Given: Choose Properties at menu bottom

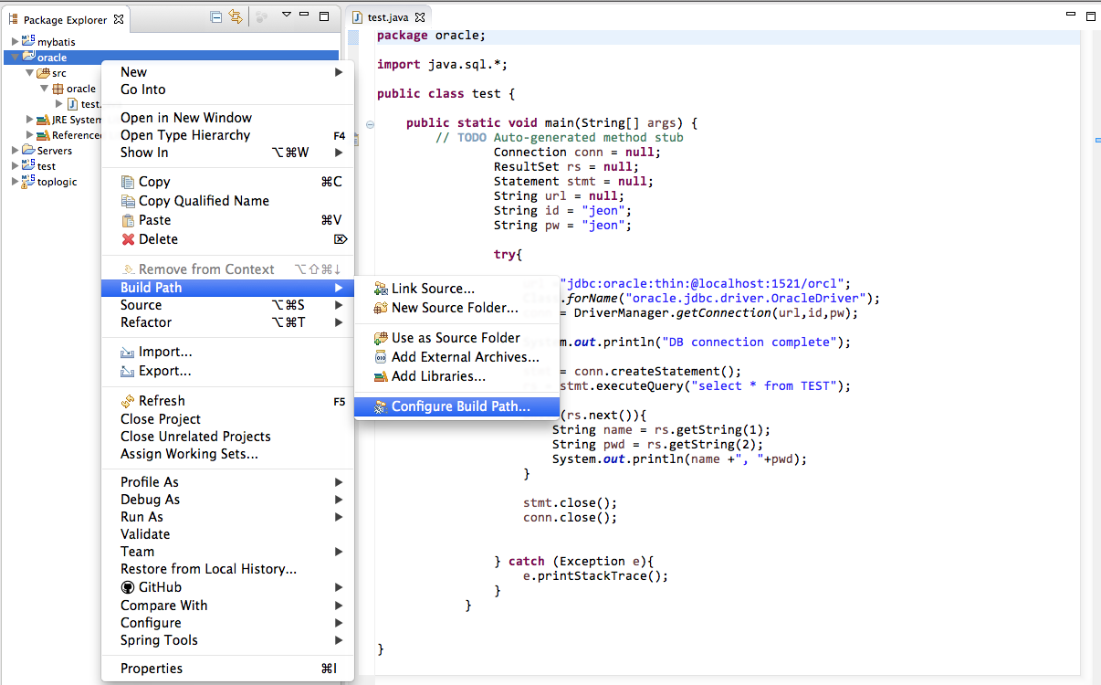Looking at the screenshot, I should pyautogui.click(x=227, y=669).
